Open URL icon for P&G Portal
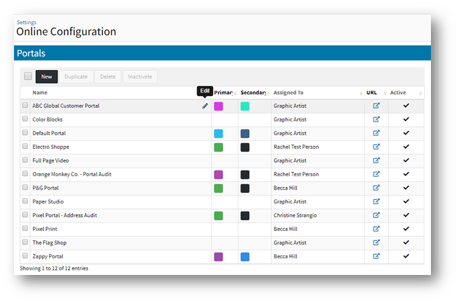Image resolution: width=459 pixels, height=303 pixels. pos(376,188)
